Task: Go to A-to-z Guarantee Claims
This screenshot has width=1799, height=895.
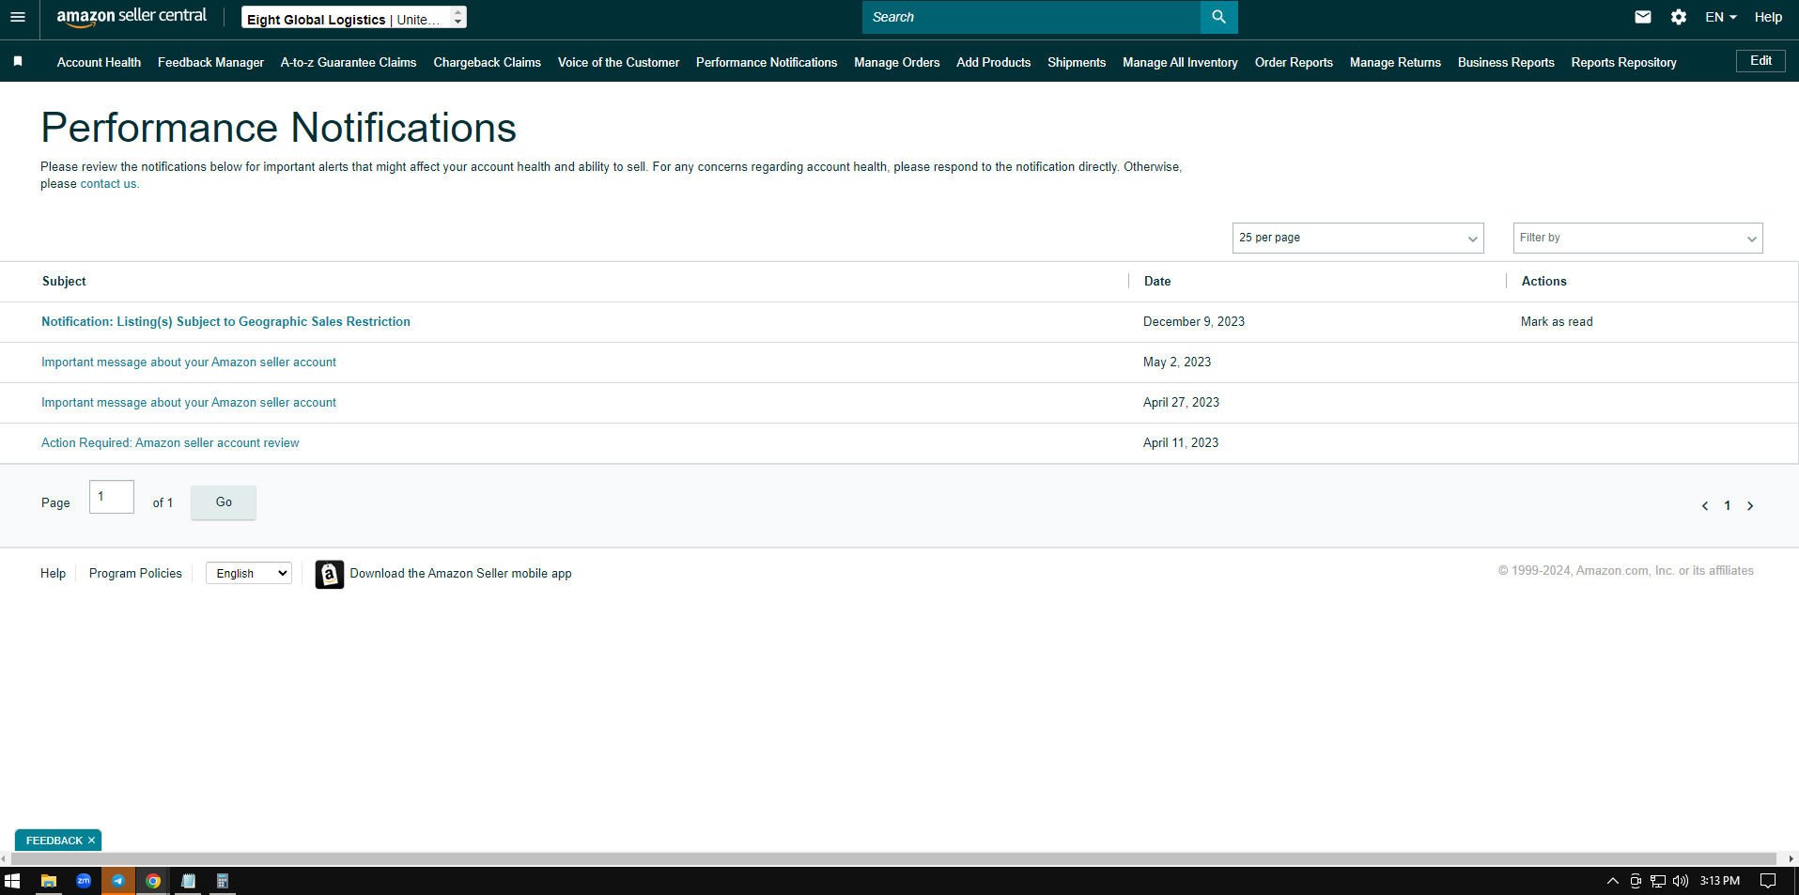Action: click(349, 62)
